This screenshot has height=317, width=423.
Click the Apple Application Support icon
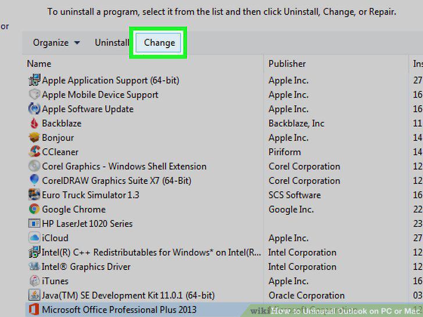click(34, 80)
